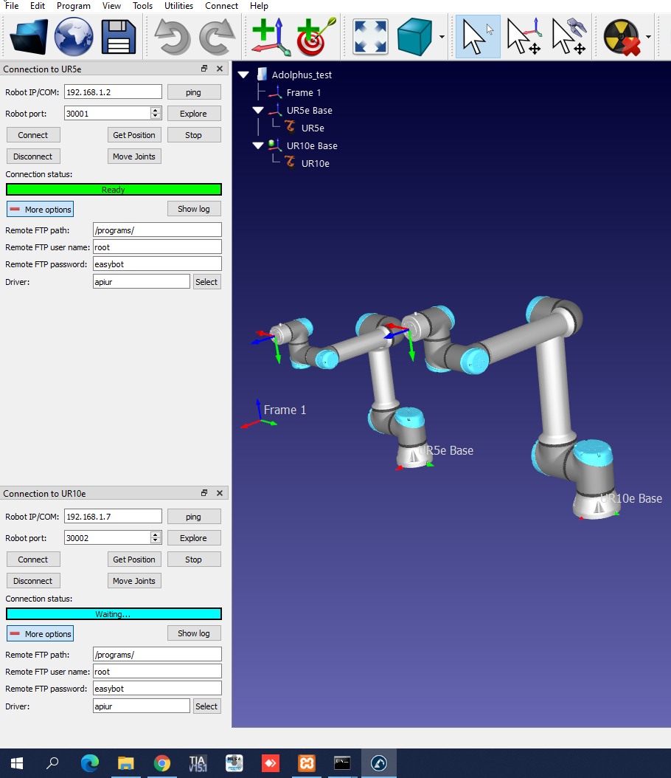Click the Undo arrow icon
The image size is (671, 778).
(x=173, y=36)
